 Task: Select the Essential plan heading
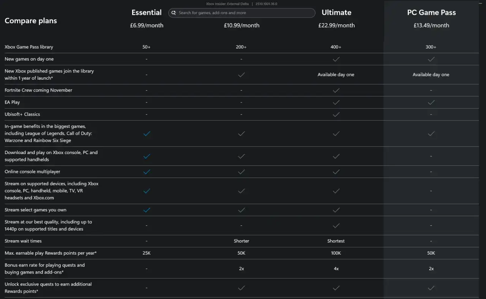(x=147, y=13)
